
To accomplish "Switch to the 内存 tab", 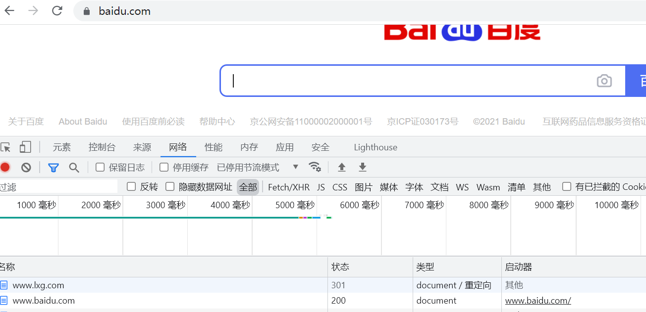I will tap(249, 147).
